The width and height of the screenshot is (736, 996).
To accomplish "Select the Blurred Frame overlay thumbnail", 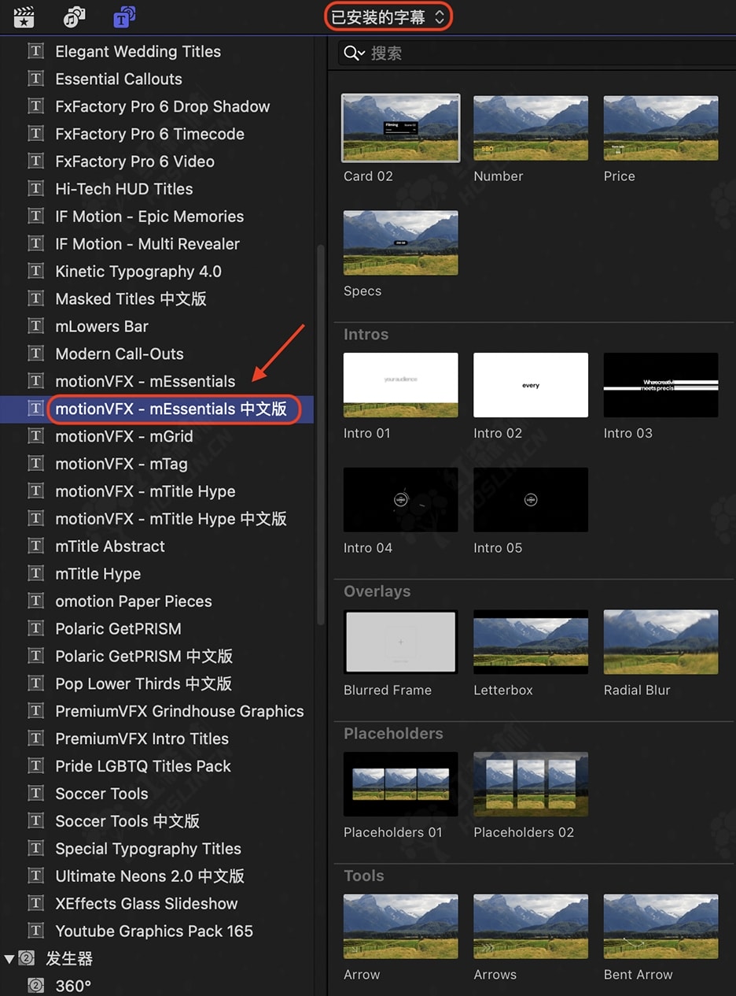I will (401, 642).
